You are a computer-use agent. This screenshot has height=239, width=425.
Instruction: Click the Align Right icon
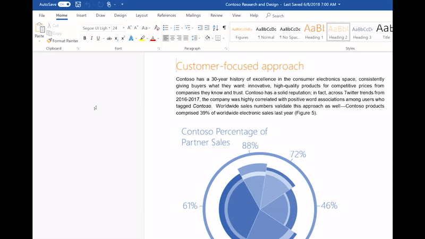(x=179, y=38)
